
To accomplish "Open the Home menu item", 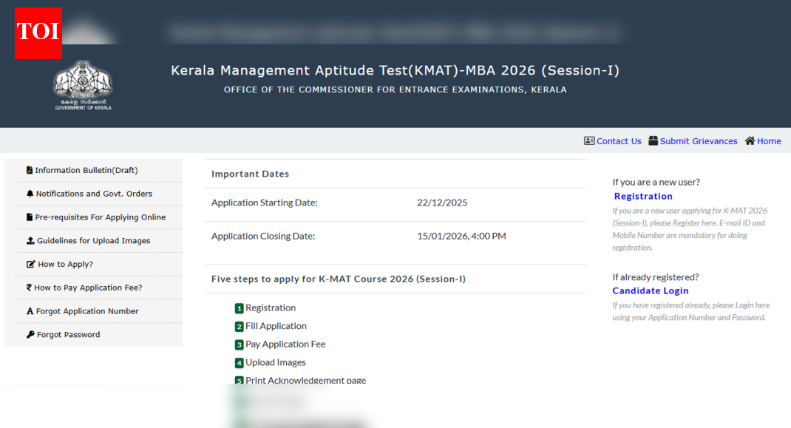I will click(x=762, y=140).
